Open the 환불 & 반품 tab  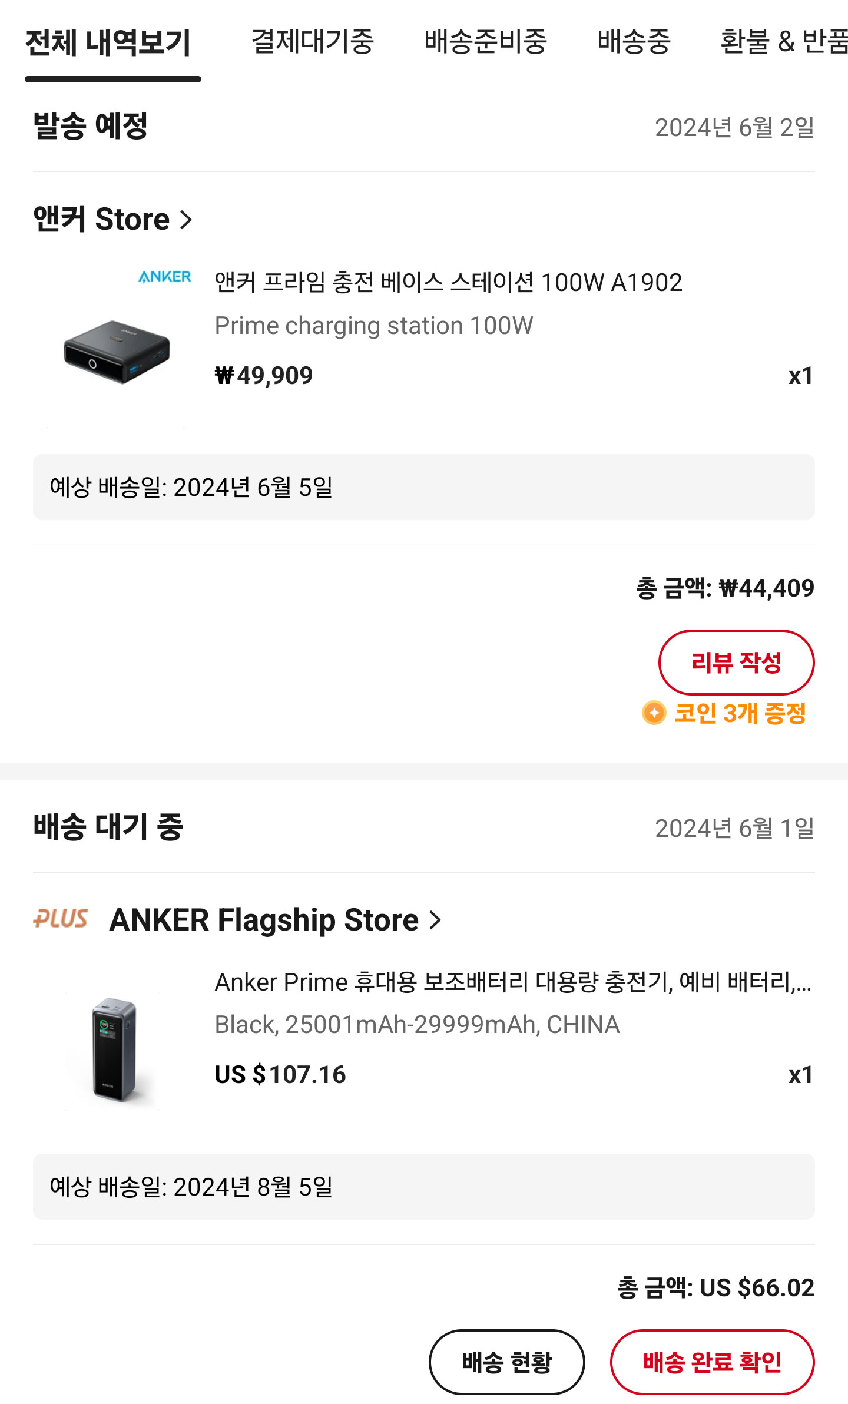coord(784,42)
